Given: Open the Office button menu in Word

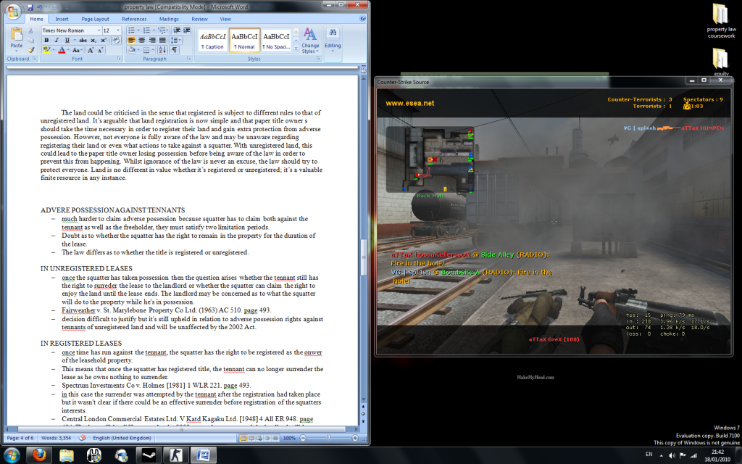Looking at the screenshot, I should (13, 11).
